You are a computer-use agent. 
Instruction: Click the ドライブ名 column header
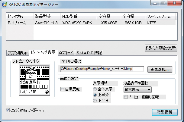20,16
